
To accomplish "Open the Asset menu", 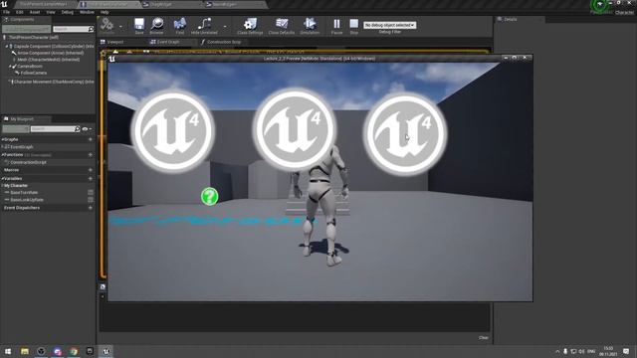I will coord(35,12).
